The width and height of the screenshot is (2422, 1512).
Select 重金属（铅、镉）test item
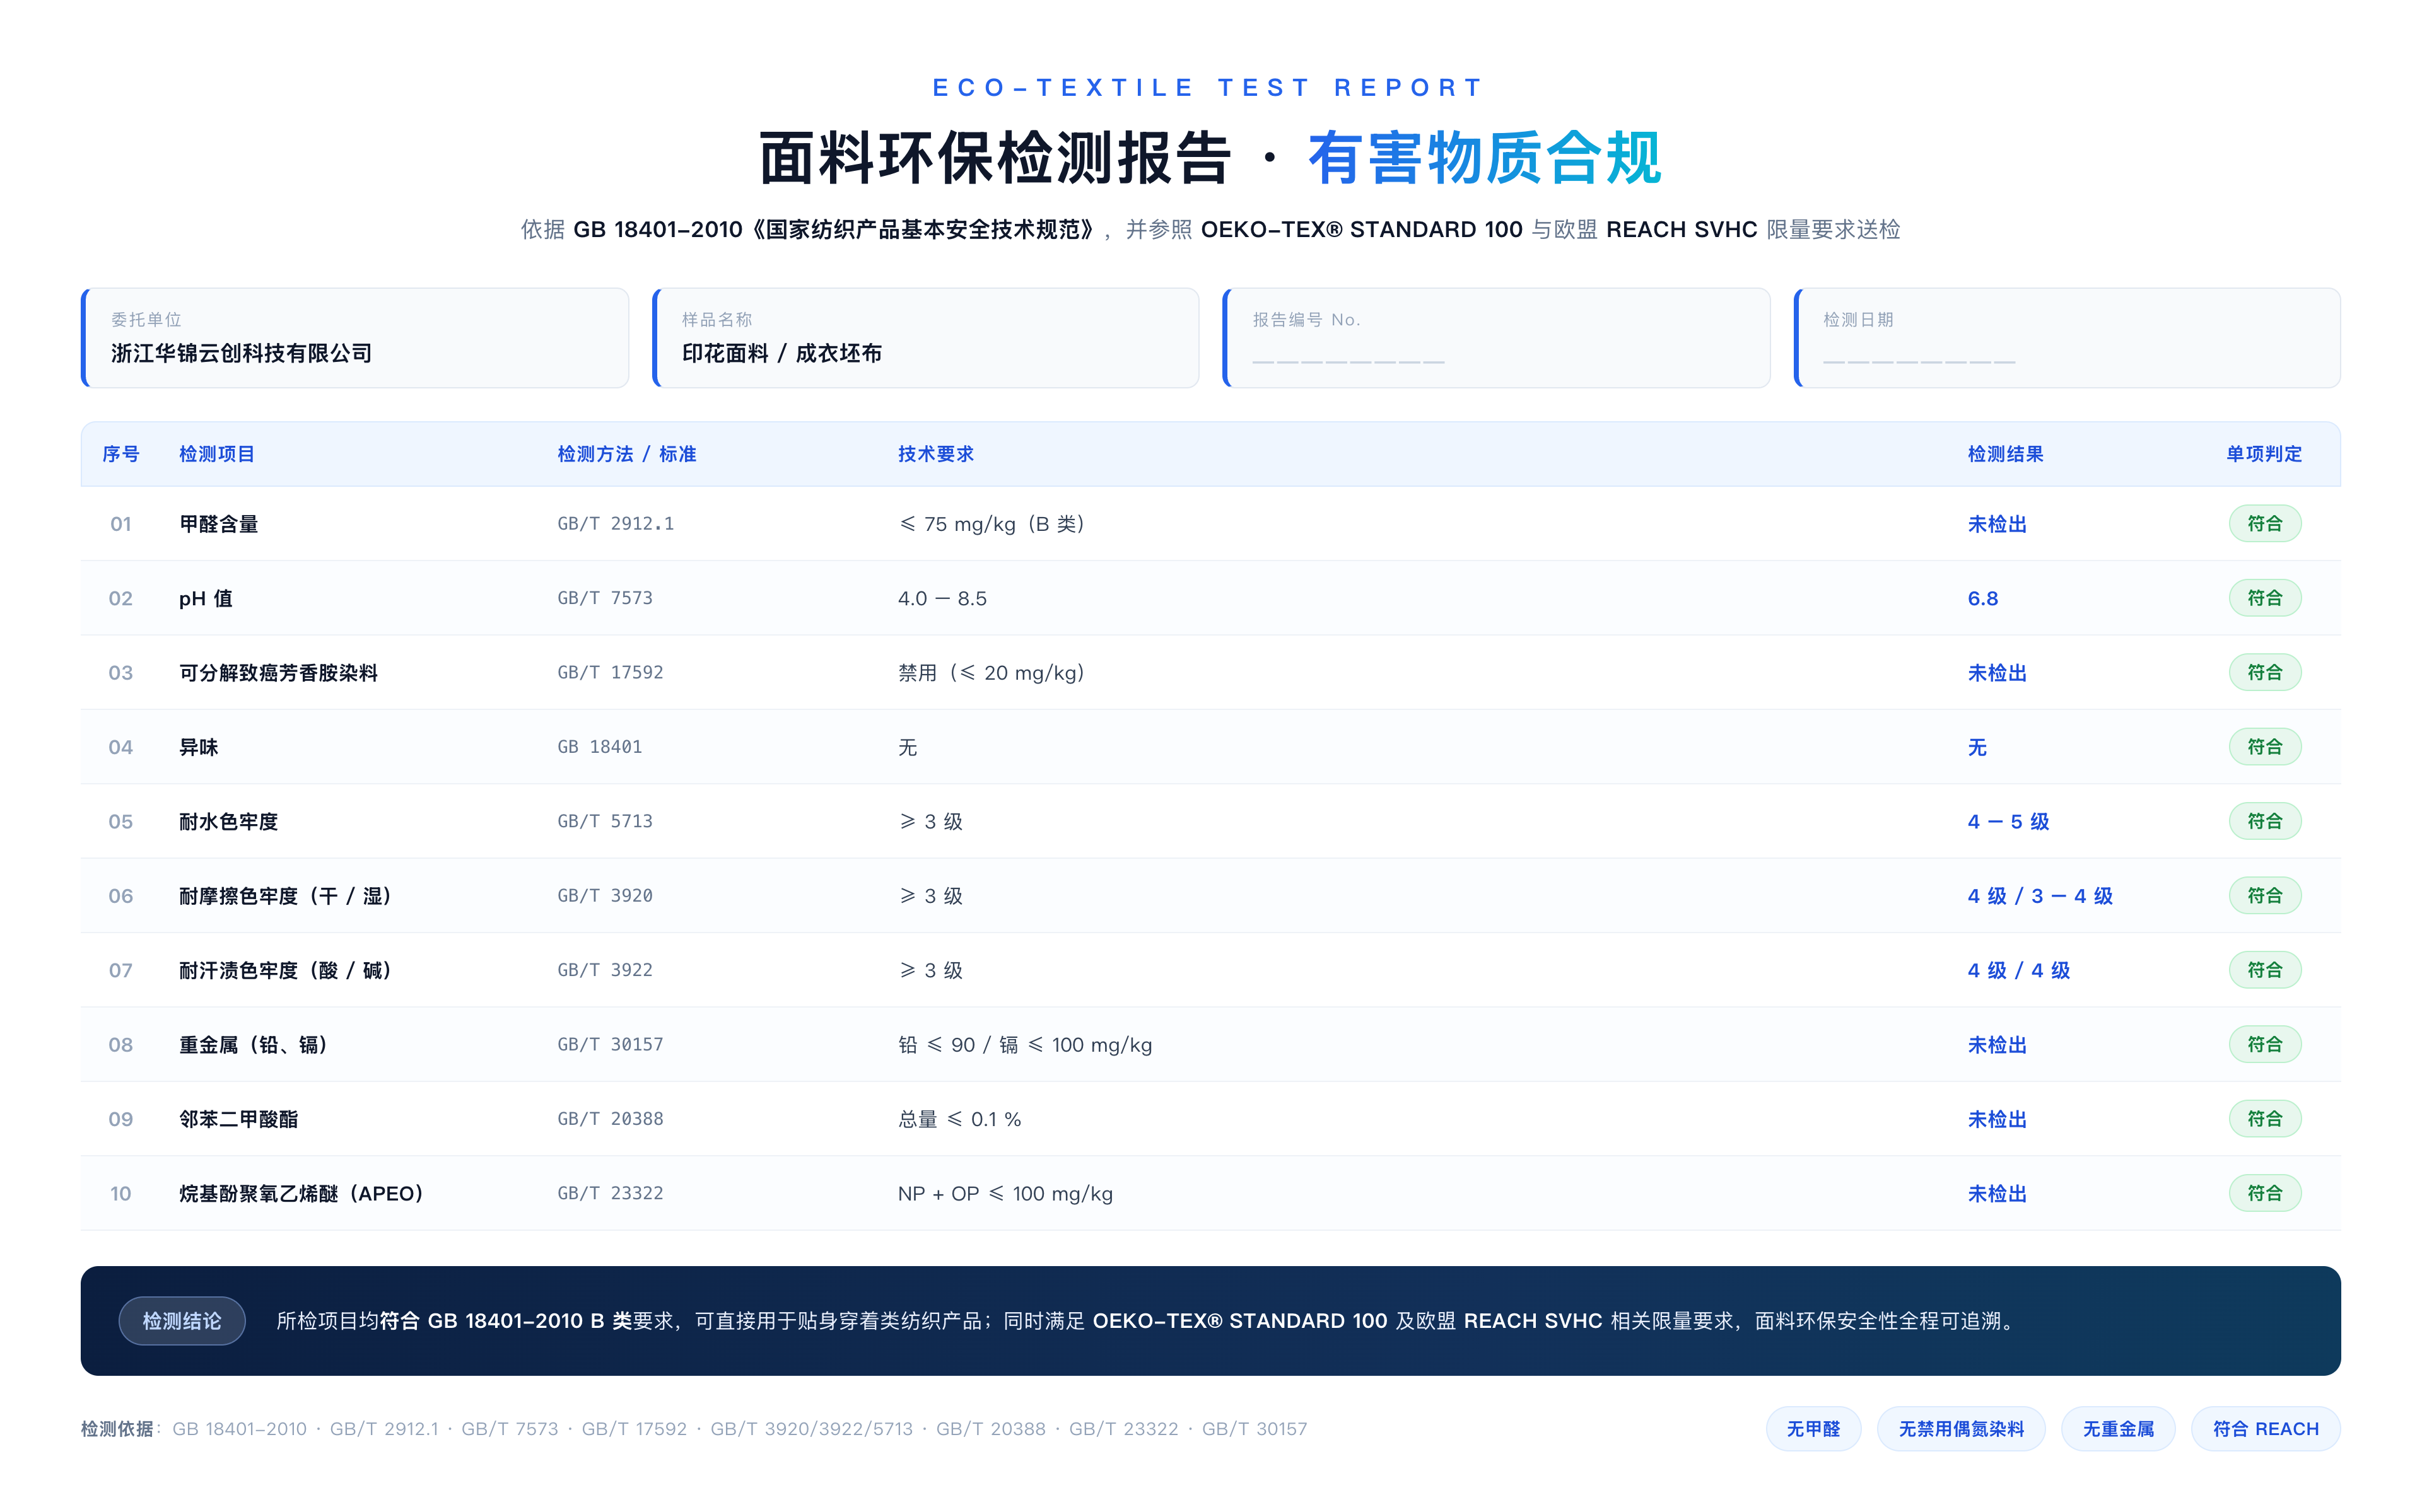coord(254,1045)
